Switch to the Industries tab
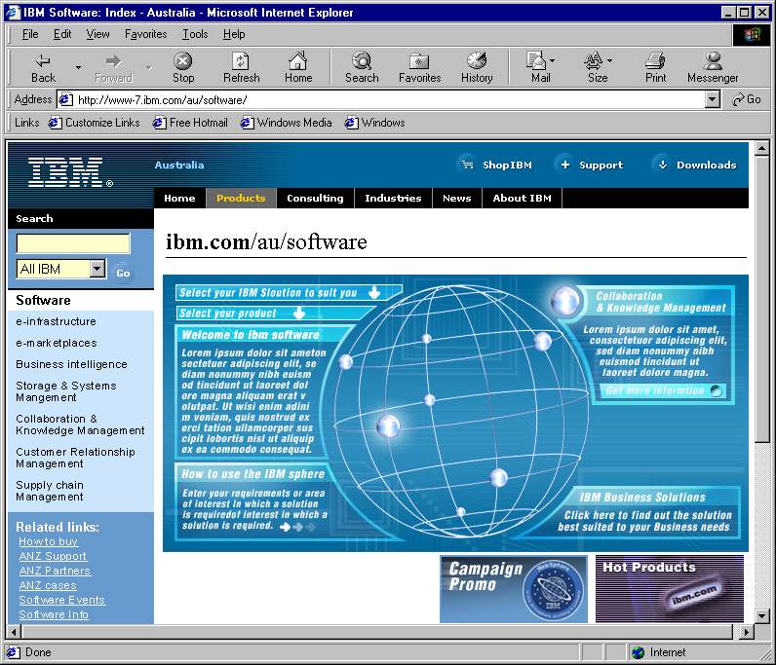Image resolution: width=776 pixels, height=665 pixels. click(x=393, y=198)
